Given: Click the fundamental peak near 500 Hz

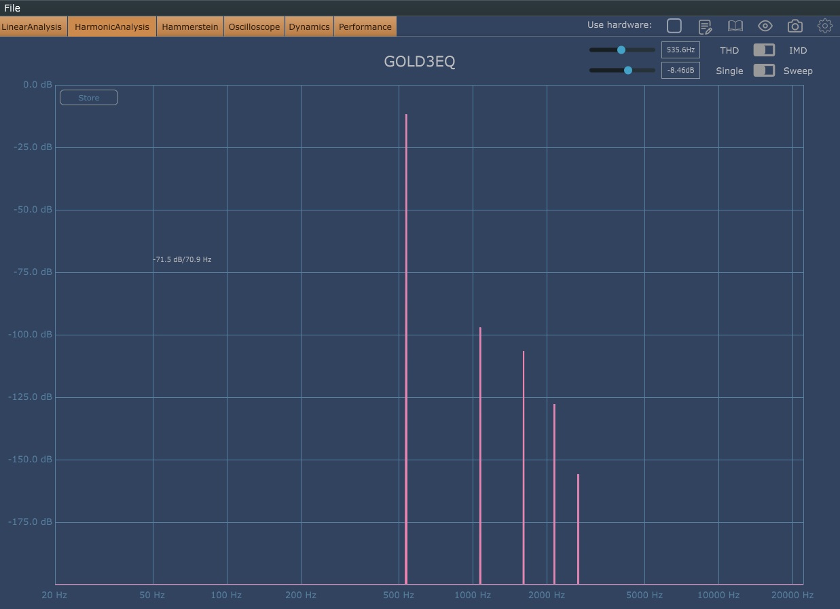Looking at the screenshot, I should pyautogui.click(x=406, y=349).
